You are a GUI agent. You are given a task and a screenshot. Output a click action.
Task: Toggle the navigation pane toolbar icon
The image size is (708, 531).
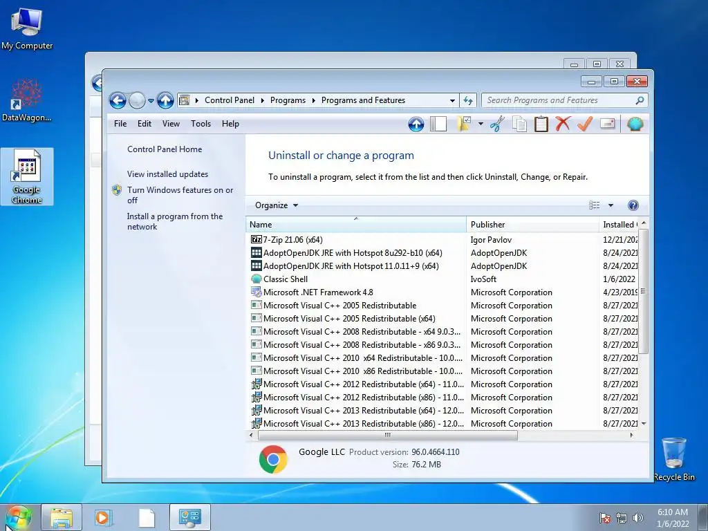coord(438,124)
